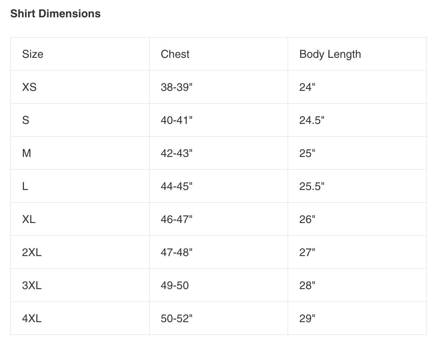Select the 38-39" chest measurement

point(176,87)
